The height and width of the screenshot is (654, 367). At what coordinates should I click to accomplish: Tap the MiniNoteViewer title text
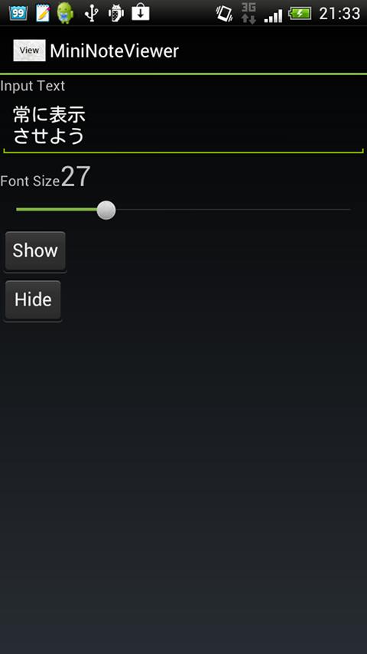coord(114,51)
